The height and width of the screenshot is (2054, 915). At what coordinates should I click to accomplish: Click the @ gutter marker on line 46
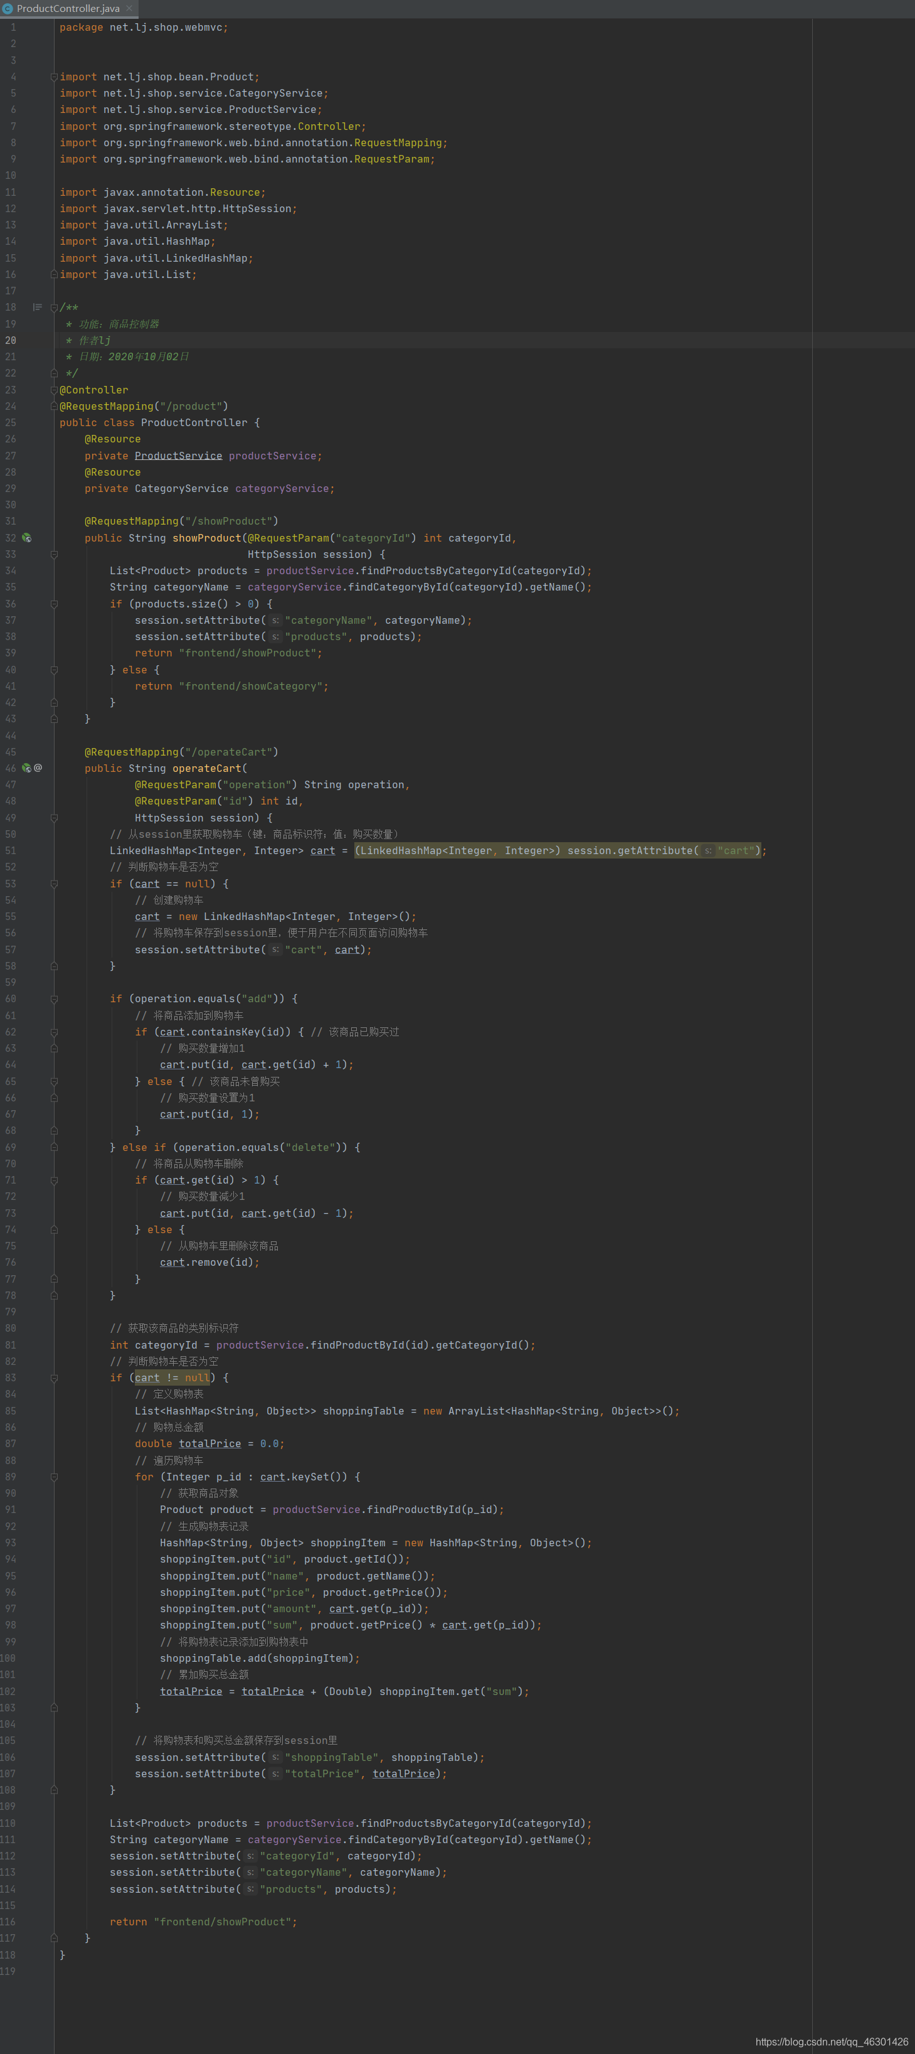38,768
